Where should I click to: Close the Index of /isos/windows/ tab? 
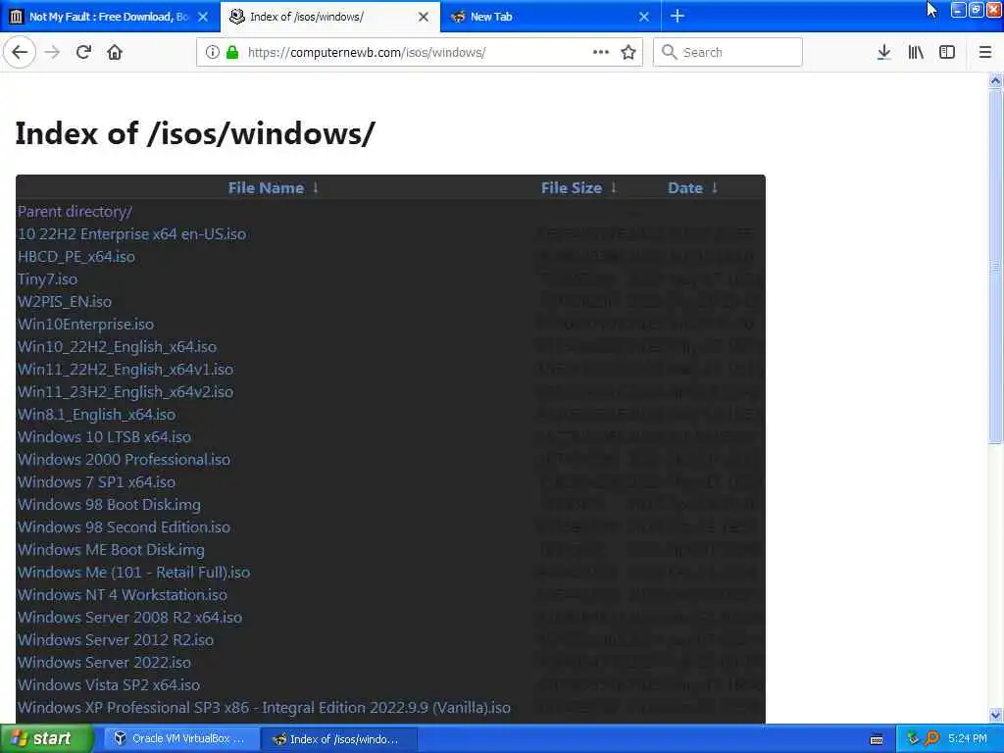pos(424,17)
